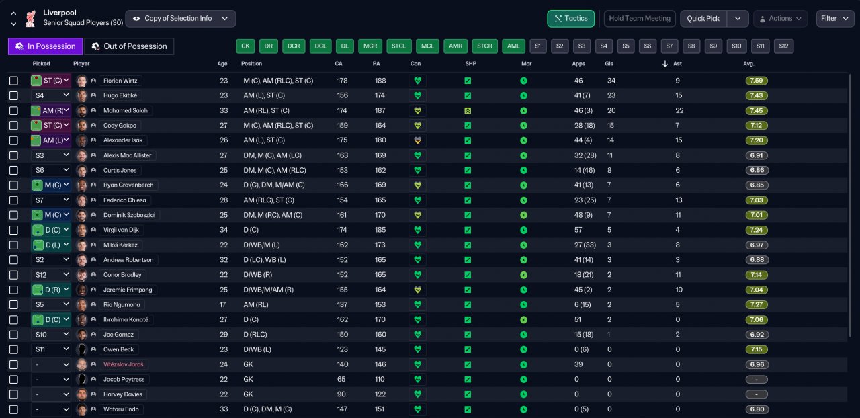Click Florian Wirtz's 7.59 average rating badge

click(757, 81)
